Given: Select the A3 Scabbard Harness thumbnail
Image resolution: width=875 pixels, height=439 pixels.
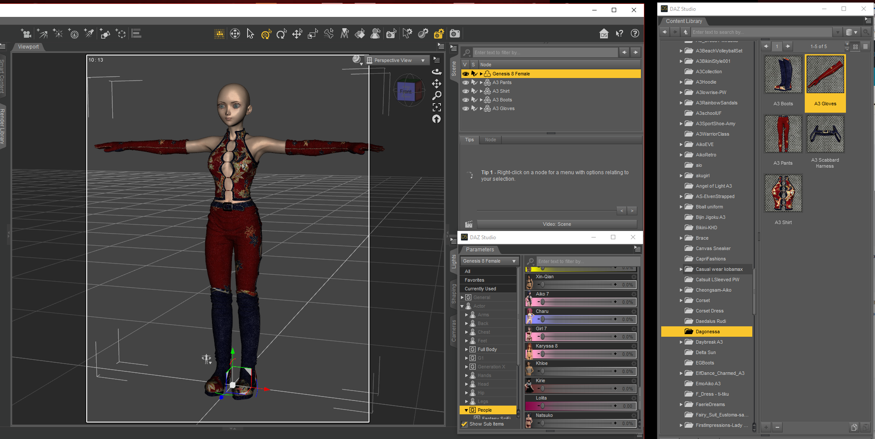Looking at the screenshot, I should point(825,134).
